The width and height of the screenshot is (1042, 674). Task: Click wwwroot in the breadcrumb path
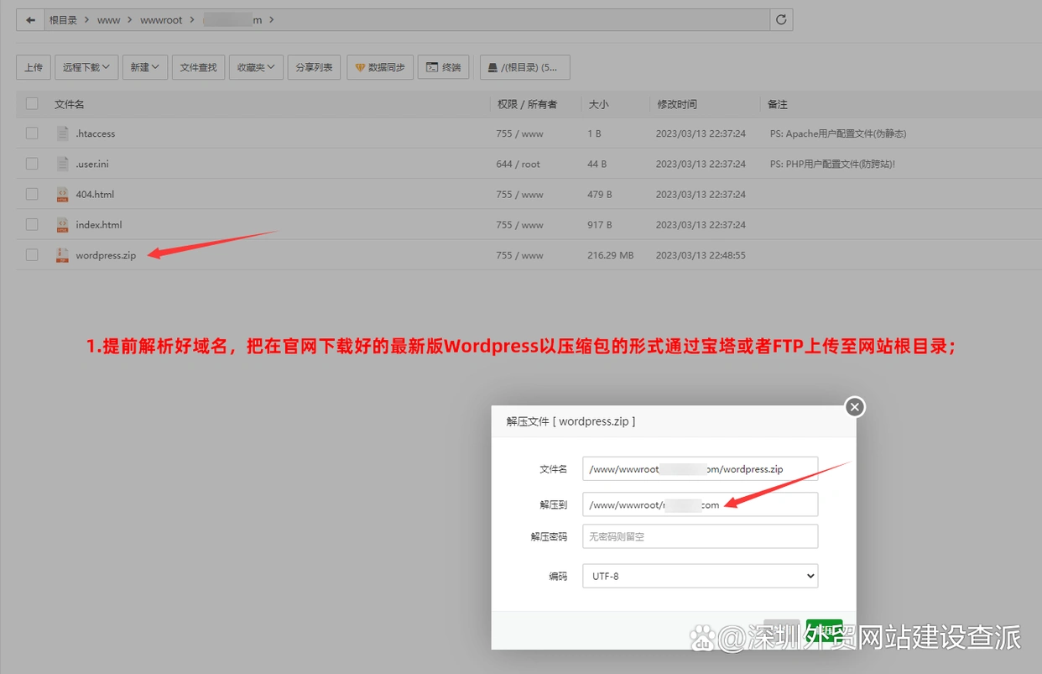point(161,20)
